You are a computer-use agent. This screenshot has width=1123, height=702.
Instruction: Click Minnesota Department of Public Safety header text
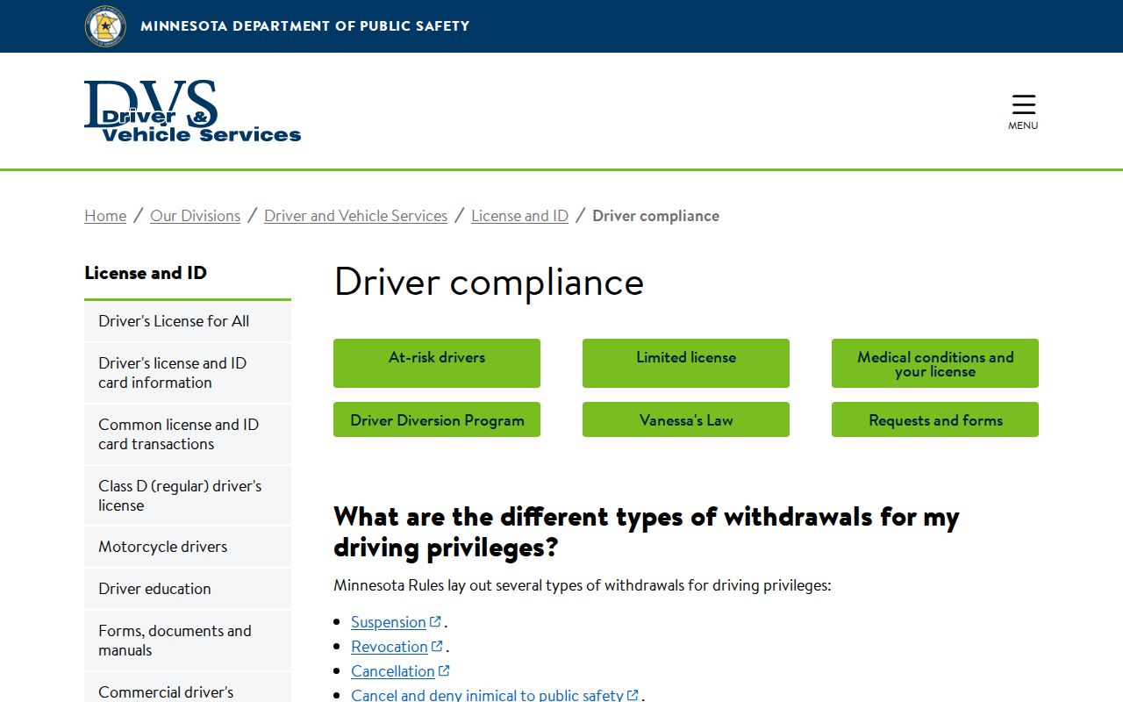(305, 26)
